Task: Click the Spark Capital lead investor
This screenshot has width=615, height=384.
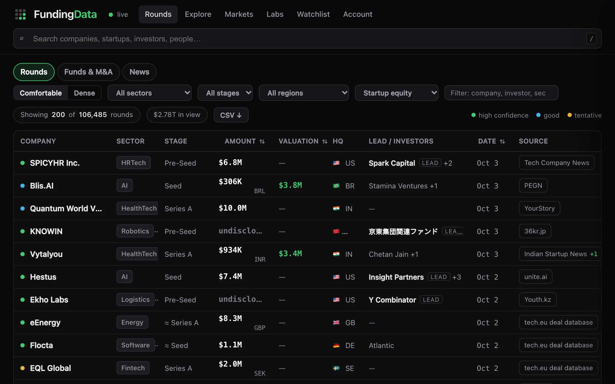Action: [x=392, y=163]
